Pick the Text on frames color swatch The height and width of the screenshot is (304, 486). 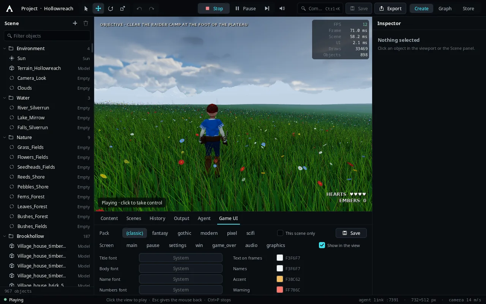point(280,258)
